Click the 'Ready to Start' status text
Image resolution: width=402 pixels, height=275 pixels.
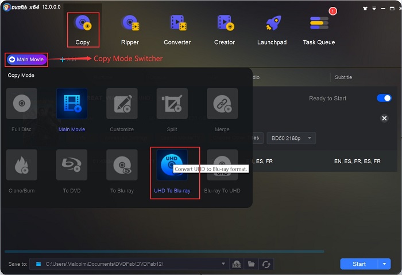[328, 99]
